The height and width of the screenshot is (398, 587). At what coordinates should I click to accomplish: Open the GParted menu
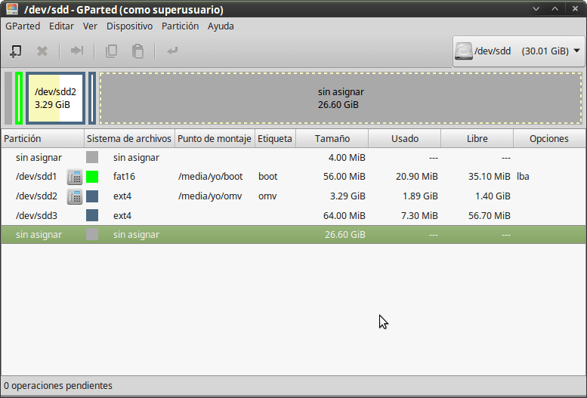(x=23, y=26)
